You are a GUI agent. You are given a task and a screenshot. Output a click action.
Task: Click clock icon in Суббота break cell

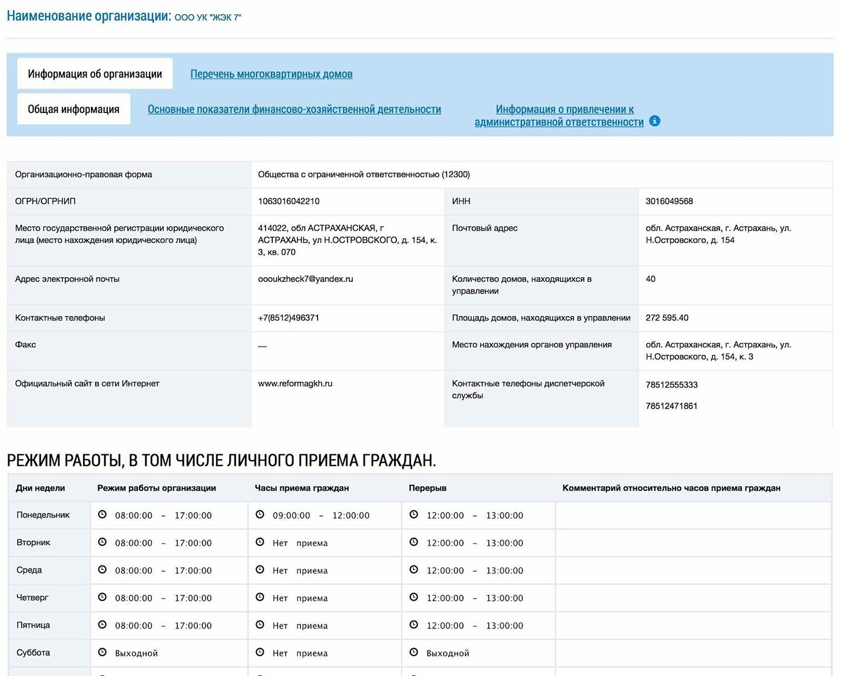click(414, 652)
